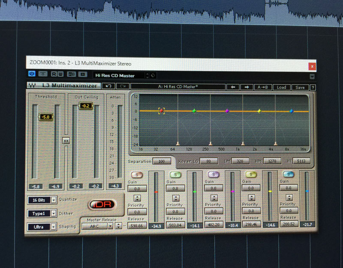
Task: Open the Ultra Shaping dropdown
Action: click(x=42, y=227)
